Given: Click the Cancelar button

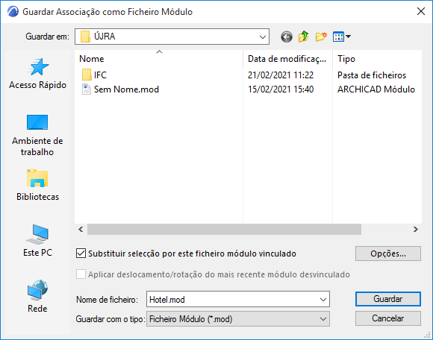Looking at the screenshot, I should click(388, 318).
